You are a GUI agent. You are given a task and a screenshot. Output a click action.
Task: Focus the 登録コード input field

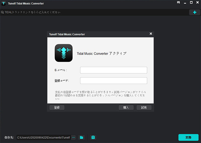(x=114, y=81)
